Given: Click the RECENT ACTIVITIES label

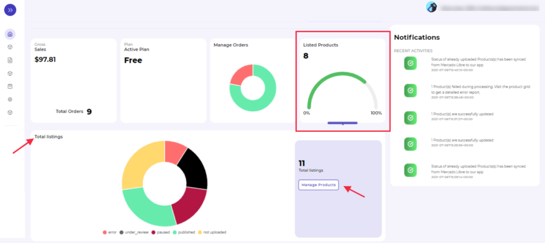Looking at the screenshot, I should coord(413,51).
